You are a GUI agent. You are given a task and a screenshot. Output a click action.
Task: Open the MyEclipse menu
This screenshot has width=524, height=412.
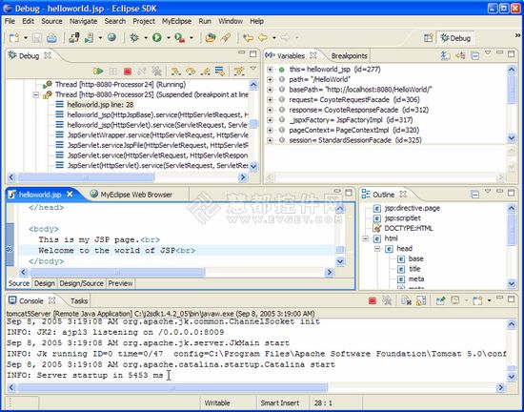pyautogui.click(x=176, y=21)
